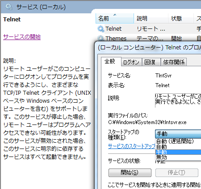Choose highlighted 手動 option in startup list
The image size is (201, 189).
tap(178, 152)
